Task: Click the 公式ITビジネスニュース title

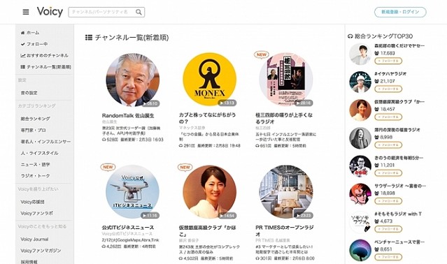Action: tap(128, 228)
